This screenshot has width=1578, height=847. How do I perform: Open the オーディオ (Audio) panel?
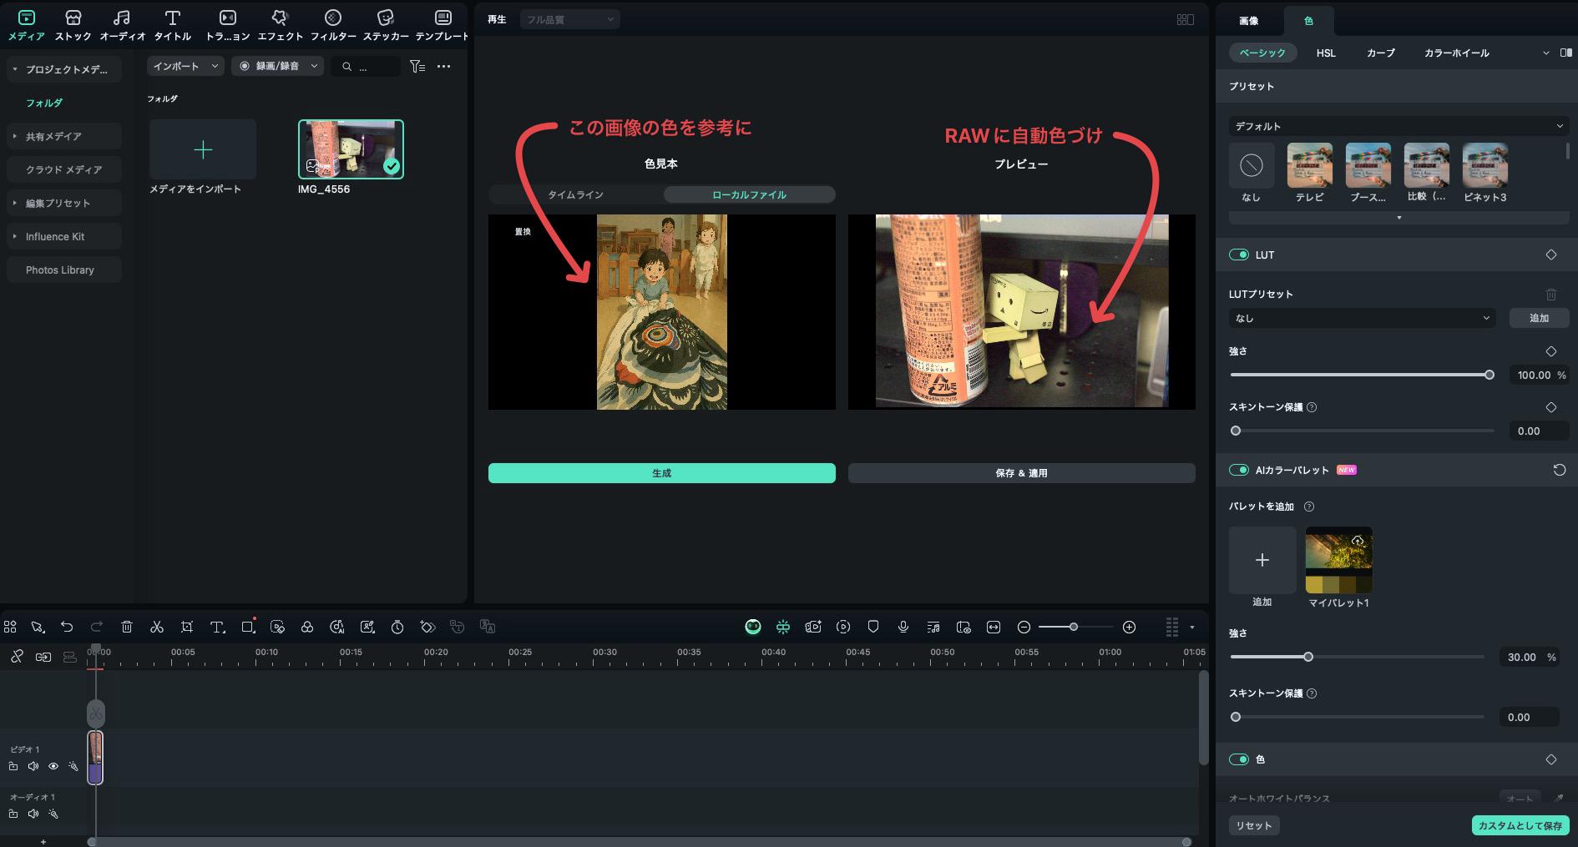[122, 25]
